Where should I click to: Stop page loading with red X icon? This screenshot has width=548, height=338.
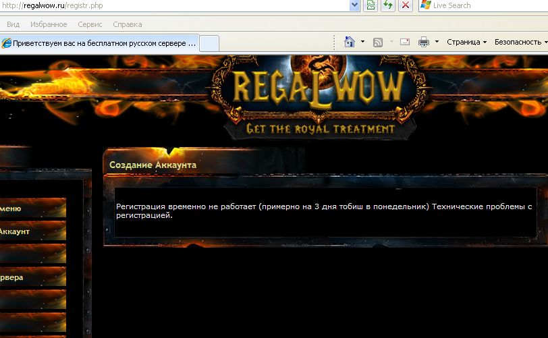(x=406, y=5)
